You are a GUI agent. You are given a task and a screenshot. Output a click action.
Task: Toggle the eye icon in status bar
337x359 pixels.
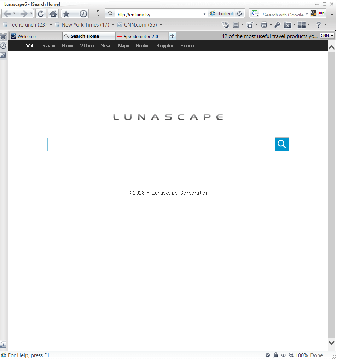[x=284, y=355]
